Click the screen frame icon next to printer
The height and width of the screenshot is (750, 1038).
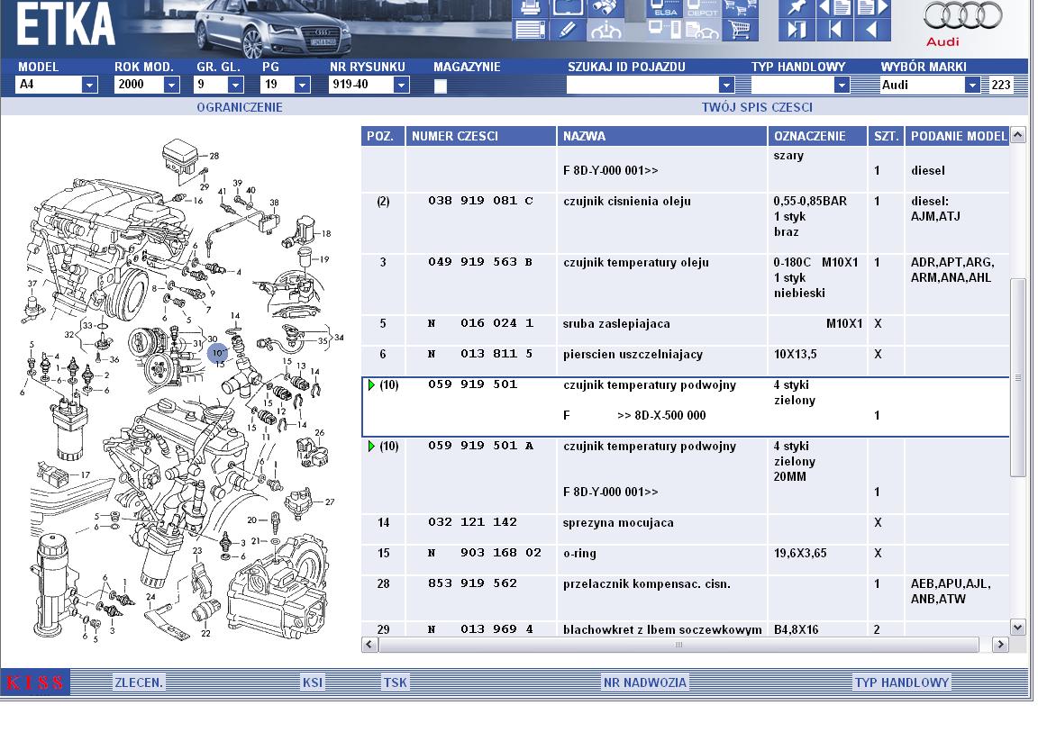(568, 8)
